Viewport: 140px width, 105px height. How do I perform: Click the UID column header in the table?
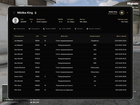pyautogui.click(x=37, y=36)
